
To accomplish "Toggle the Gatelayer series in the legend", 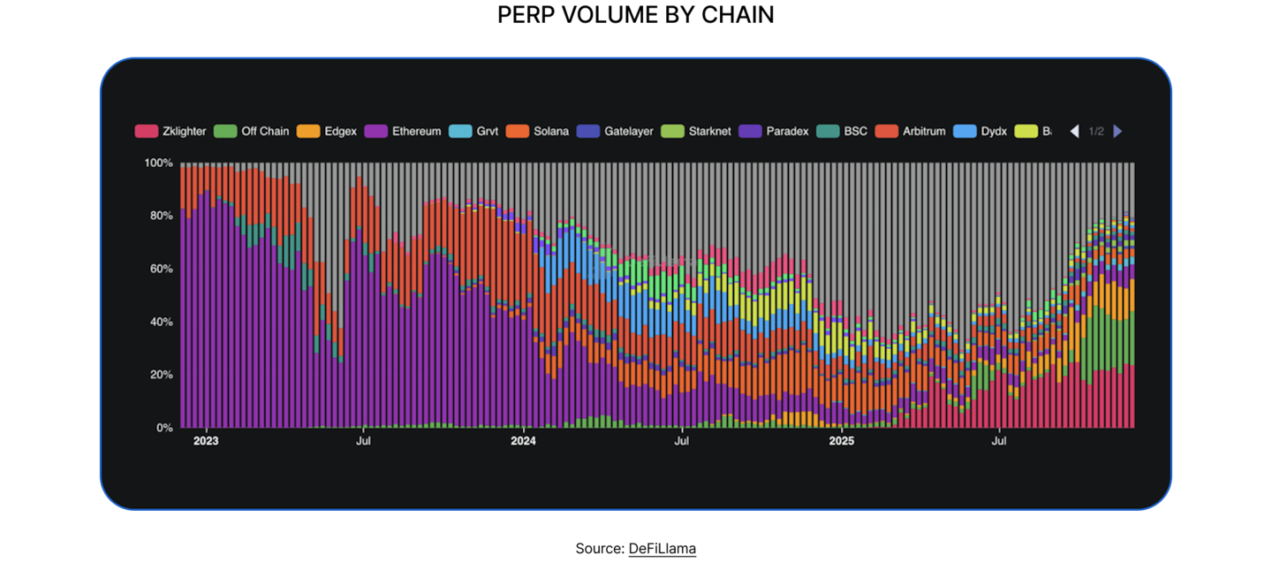I will pos(628,131).
